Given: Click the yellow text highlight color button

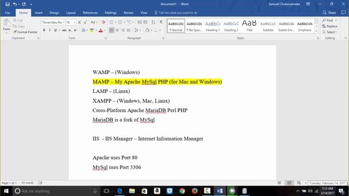Looking at the screenshot, I should click(x=92, y=30).
